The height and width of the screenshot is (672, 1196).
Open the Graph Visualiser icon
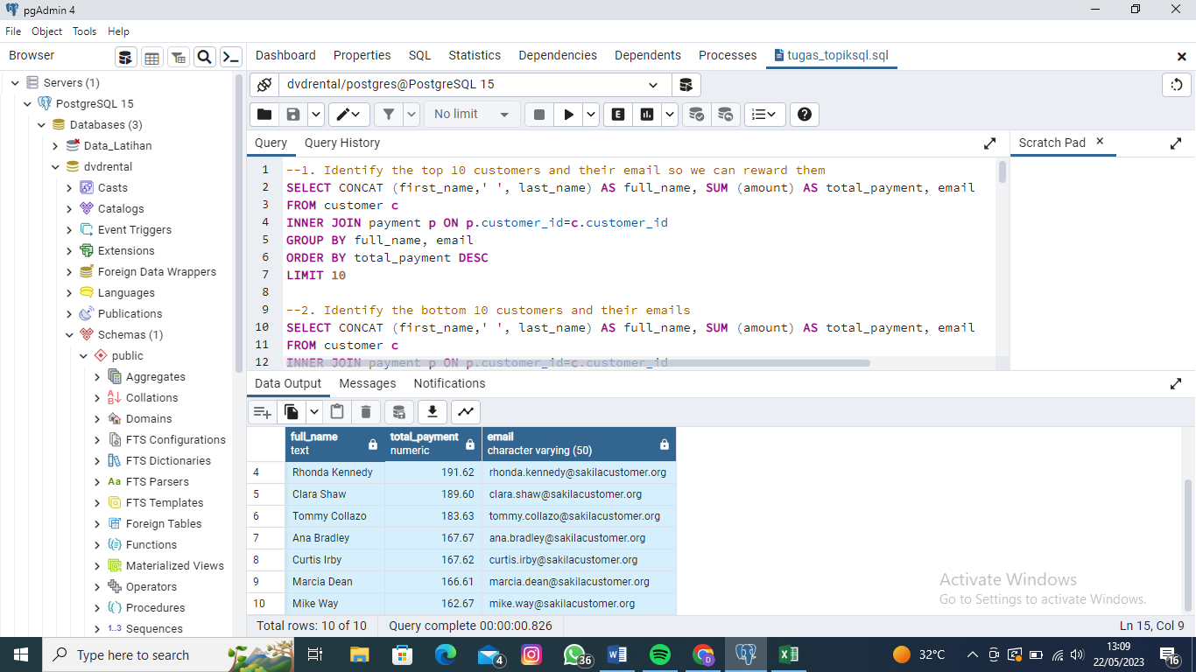coord(465,412)
